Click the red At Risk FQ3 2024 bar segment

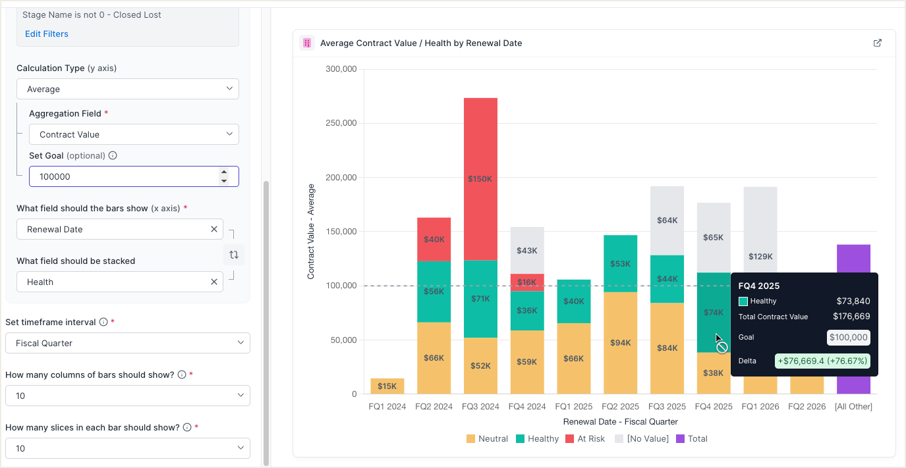pos(480,178)
